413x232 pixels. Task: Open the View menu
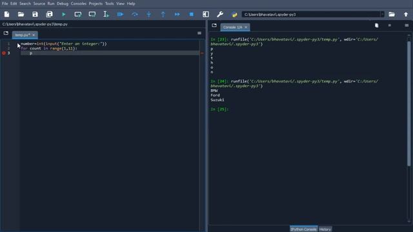[x=121, y=4]
